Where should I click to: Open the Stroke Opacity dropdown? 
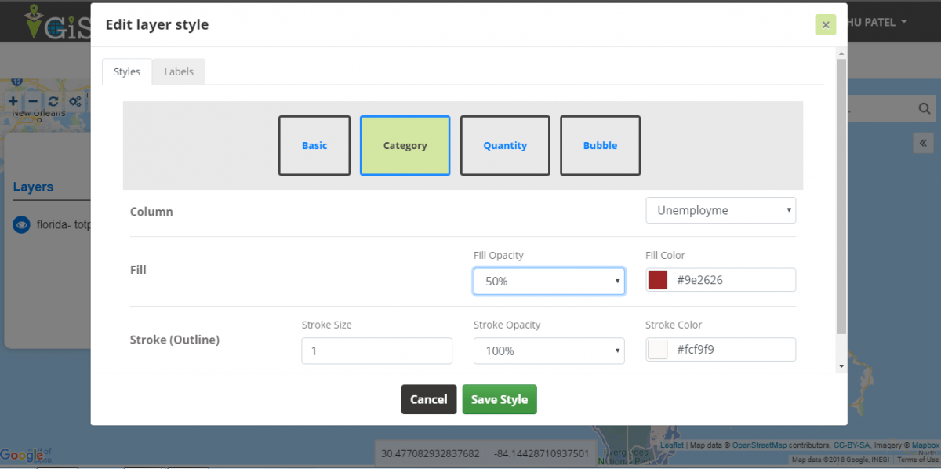[548, 351]
